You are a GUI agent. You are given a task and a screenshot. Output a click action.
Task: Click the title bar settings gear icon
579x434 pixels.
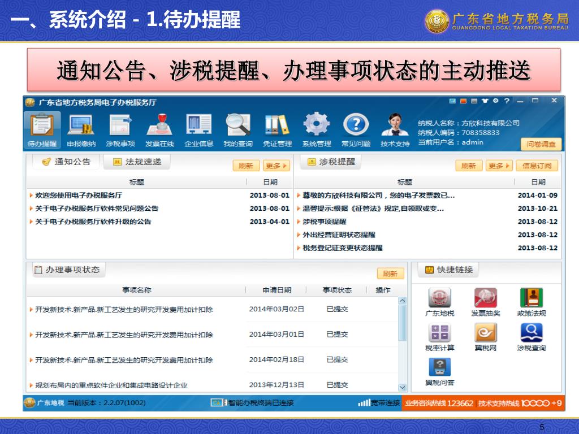coord(495,101)
